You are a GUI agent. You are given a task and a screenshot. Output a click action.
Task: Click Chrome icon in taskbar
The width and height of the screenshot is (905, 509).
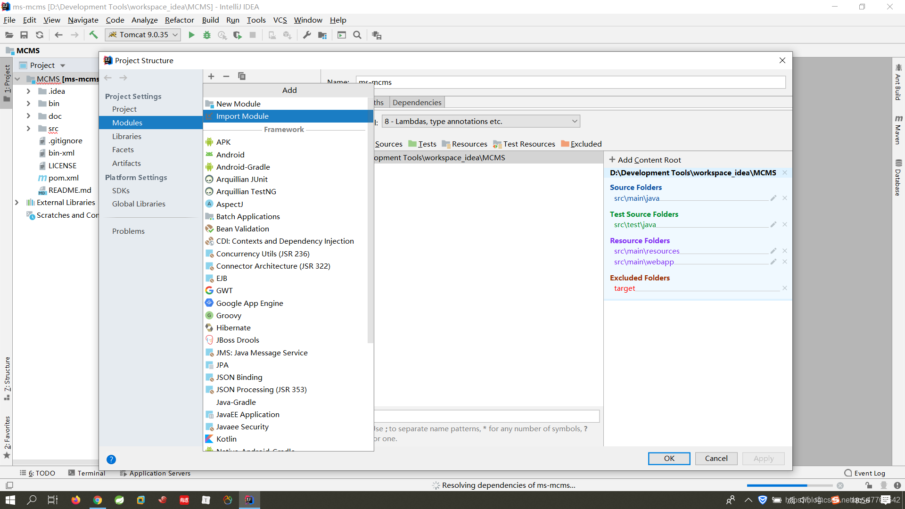pyautogui.click(x=98, y=500)
